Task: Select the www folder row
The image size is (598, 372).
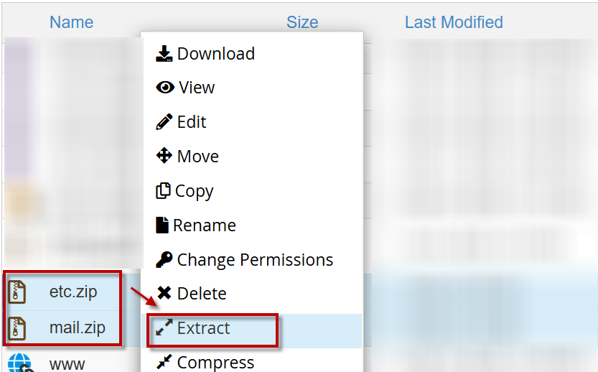Action: coord(67,363)
